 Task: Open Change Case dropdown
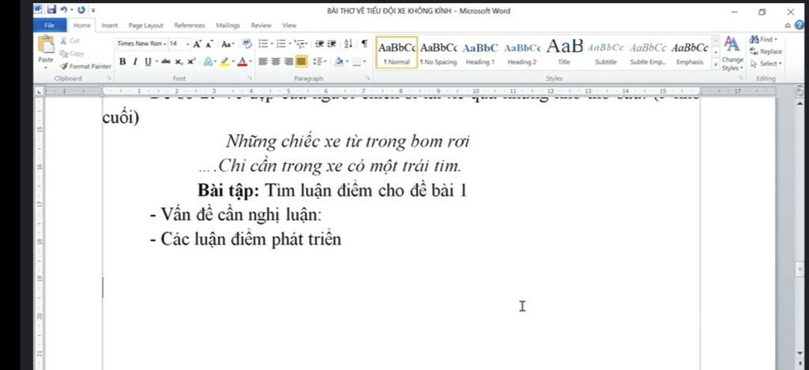coord(228,44)
